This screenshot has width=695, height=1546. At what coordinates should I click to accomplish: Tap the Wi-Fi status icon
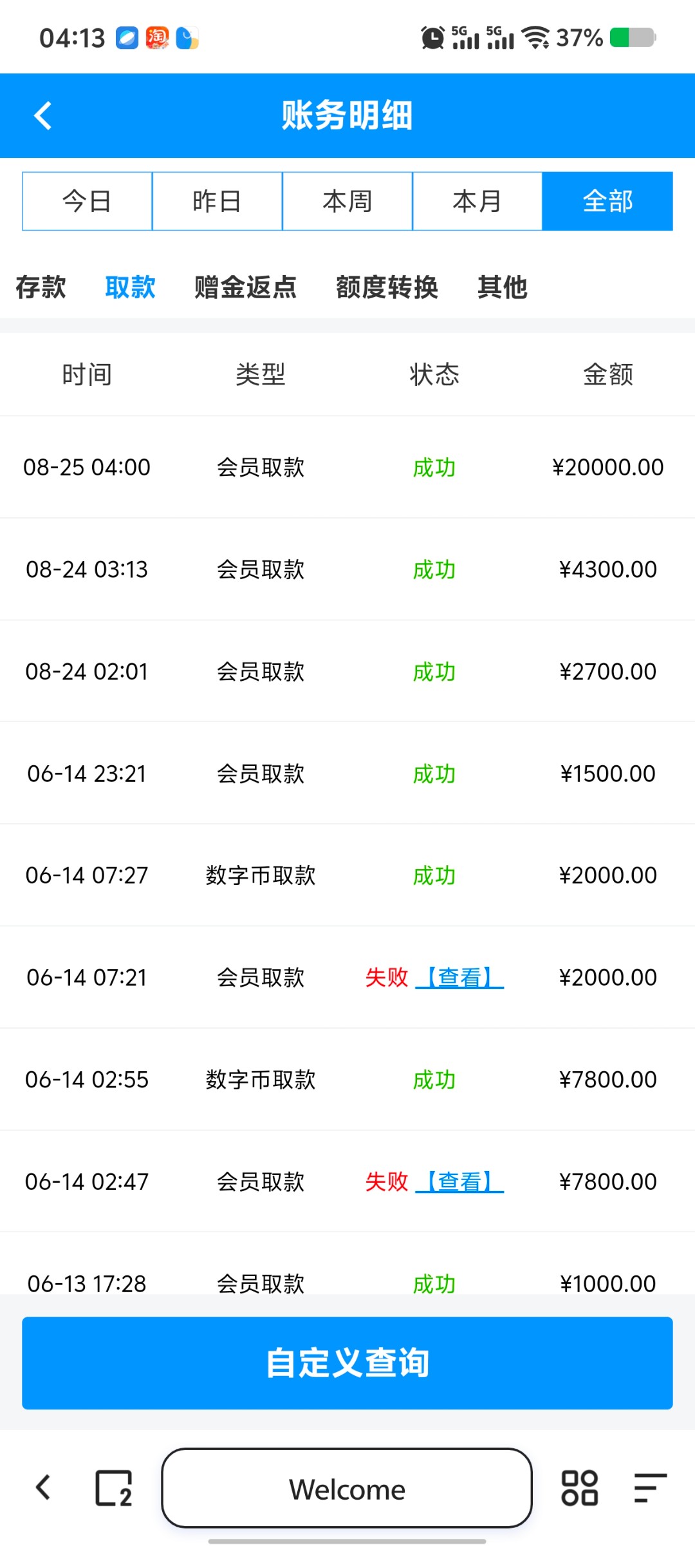[535, 38]
